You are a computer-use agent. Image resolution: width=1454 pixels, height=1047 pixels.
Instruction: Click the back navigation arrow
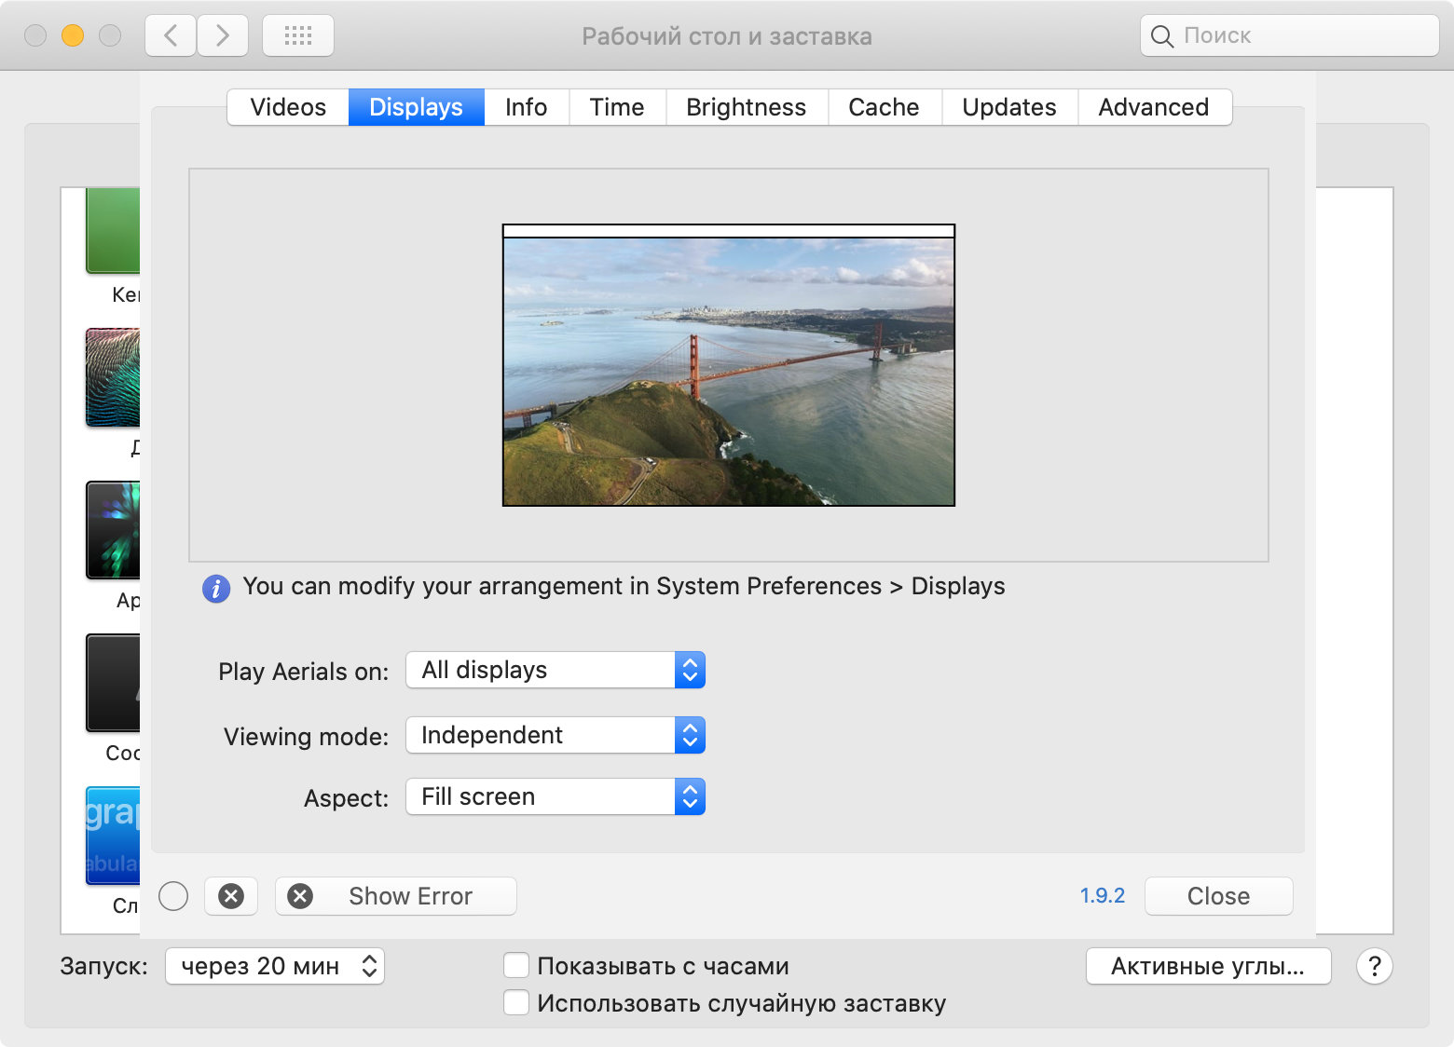(171, 36)
